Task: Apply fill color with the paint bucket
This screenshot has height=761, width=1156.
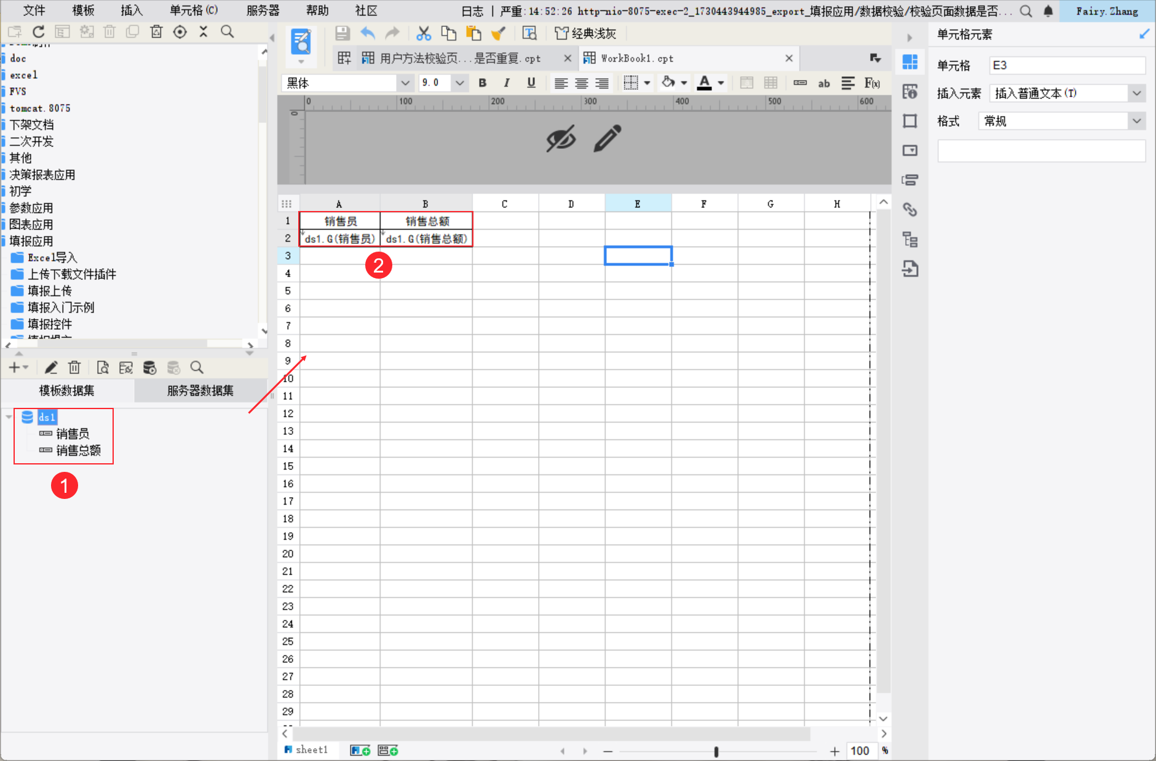Action: [668, 83]
